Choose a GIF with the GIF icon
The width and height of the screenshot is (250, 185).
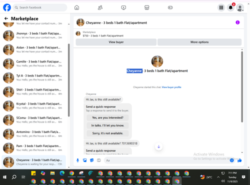99,160
